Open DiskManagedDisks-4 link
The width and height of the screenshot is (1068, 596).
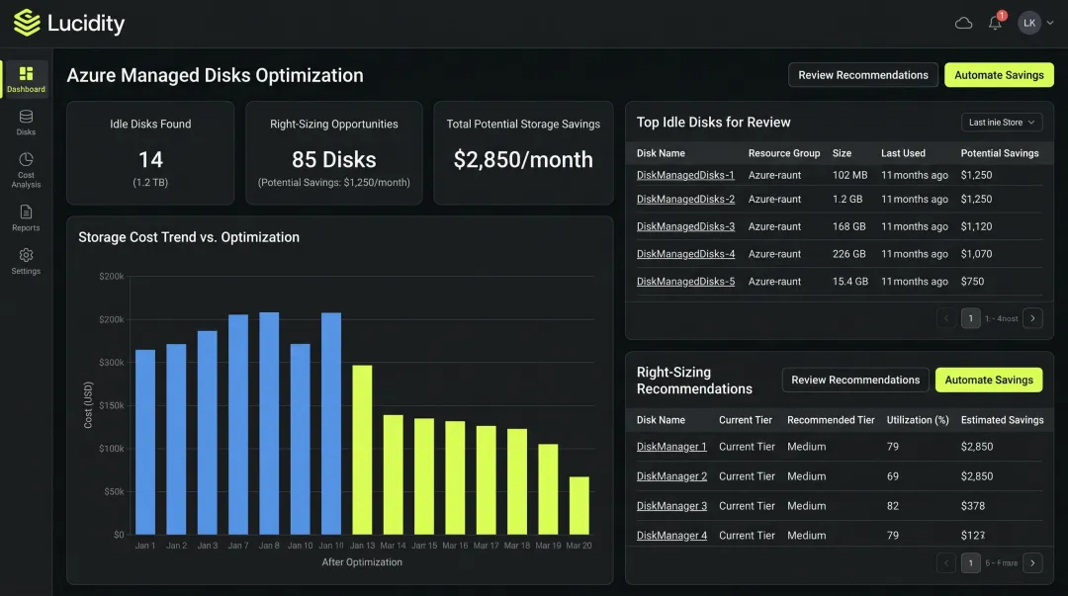685,254
